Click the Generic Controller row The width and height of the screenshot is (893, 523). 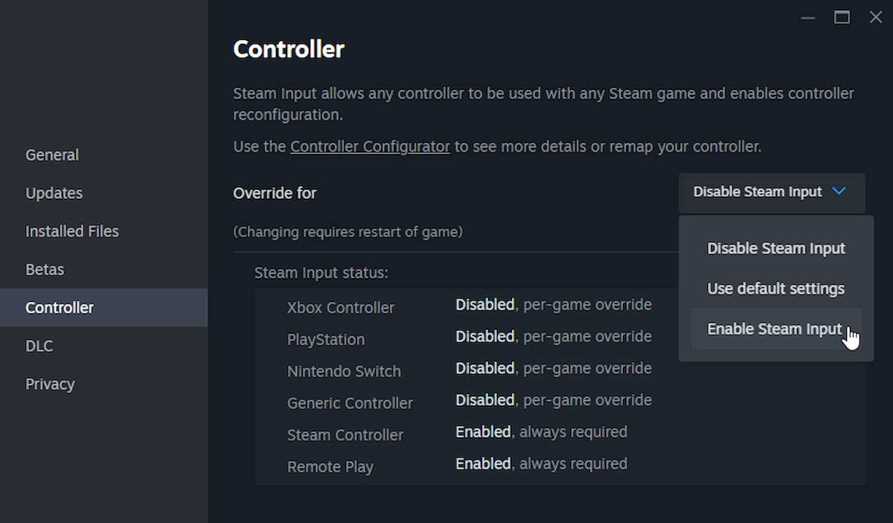[350, 402]
